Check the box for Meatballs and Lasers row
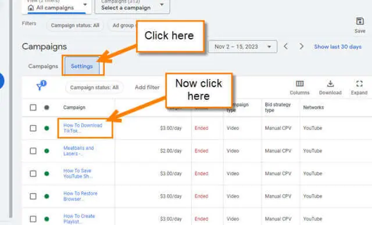 tap(33, 151)
